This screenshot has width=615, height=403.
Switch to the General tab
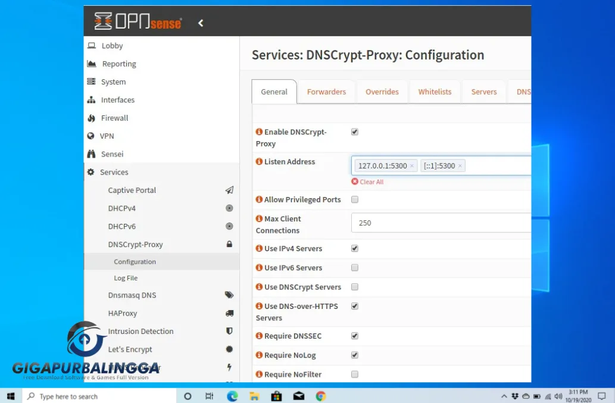point(274,92)
